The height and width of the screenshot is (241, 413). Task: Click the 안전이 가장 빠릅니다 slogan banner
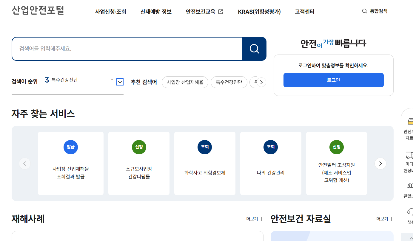coord(333,43)
